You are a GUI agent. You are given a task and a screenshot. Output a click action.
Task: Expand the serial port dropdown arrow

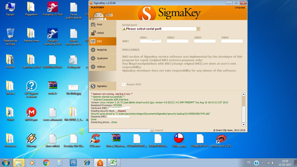coord(198,29)
